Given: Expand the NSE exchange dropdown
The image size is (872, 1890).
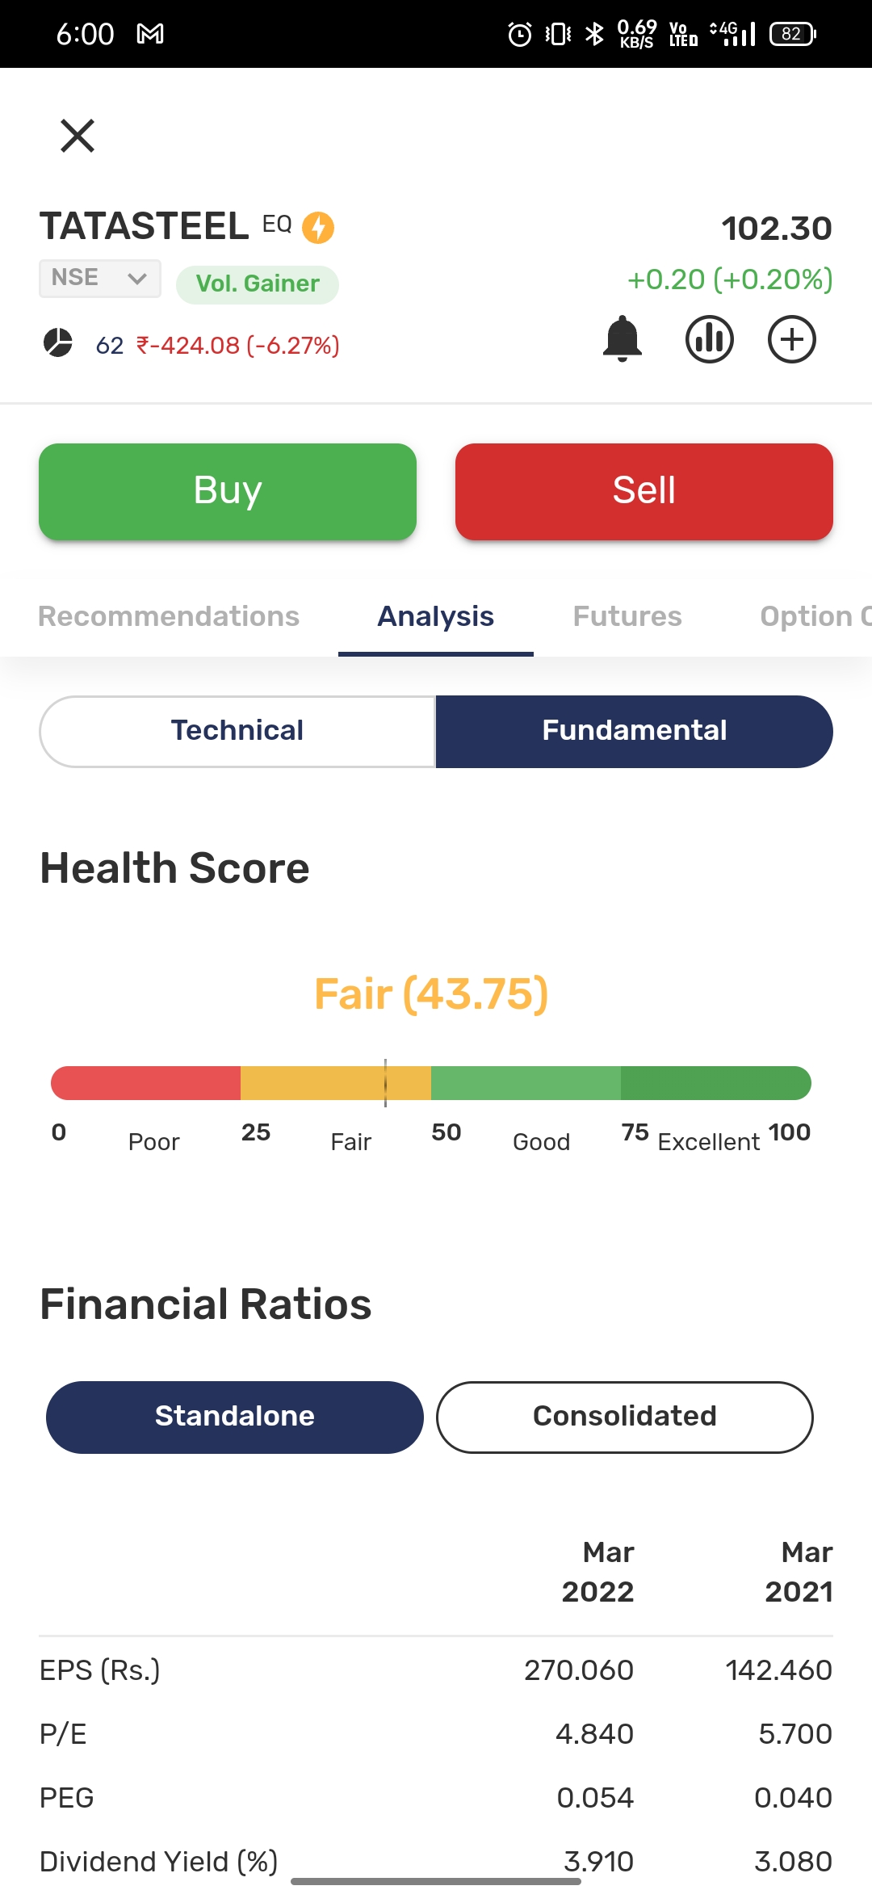Looking at the screenshot, I should pos(100,278).
